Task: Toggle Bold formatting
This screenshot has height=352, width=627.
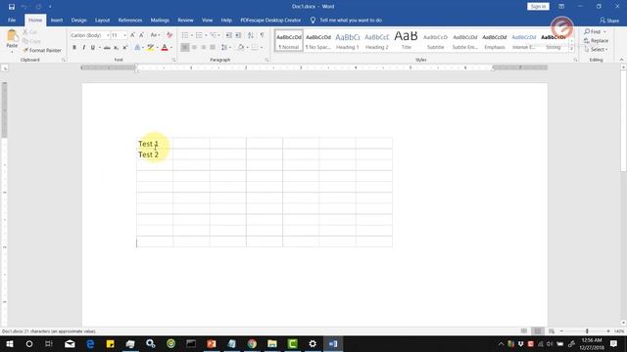Action: click(x=74, y=48)
